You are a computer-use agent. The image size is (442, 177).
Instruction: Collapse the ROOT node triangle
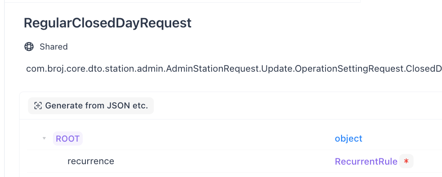point(44,139)
